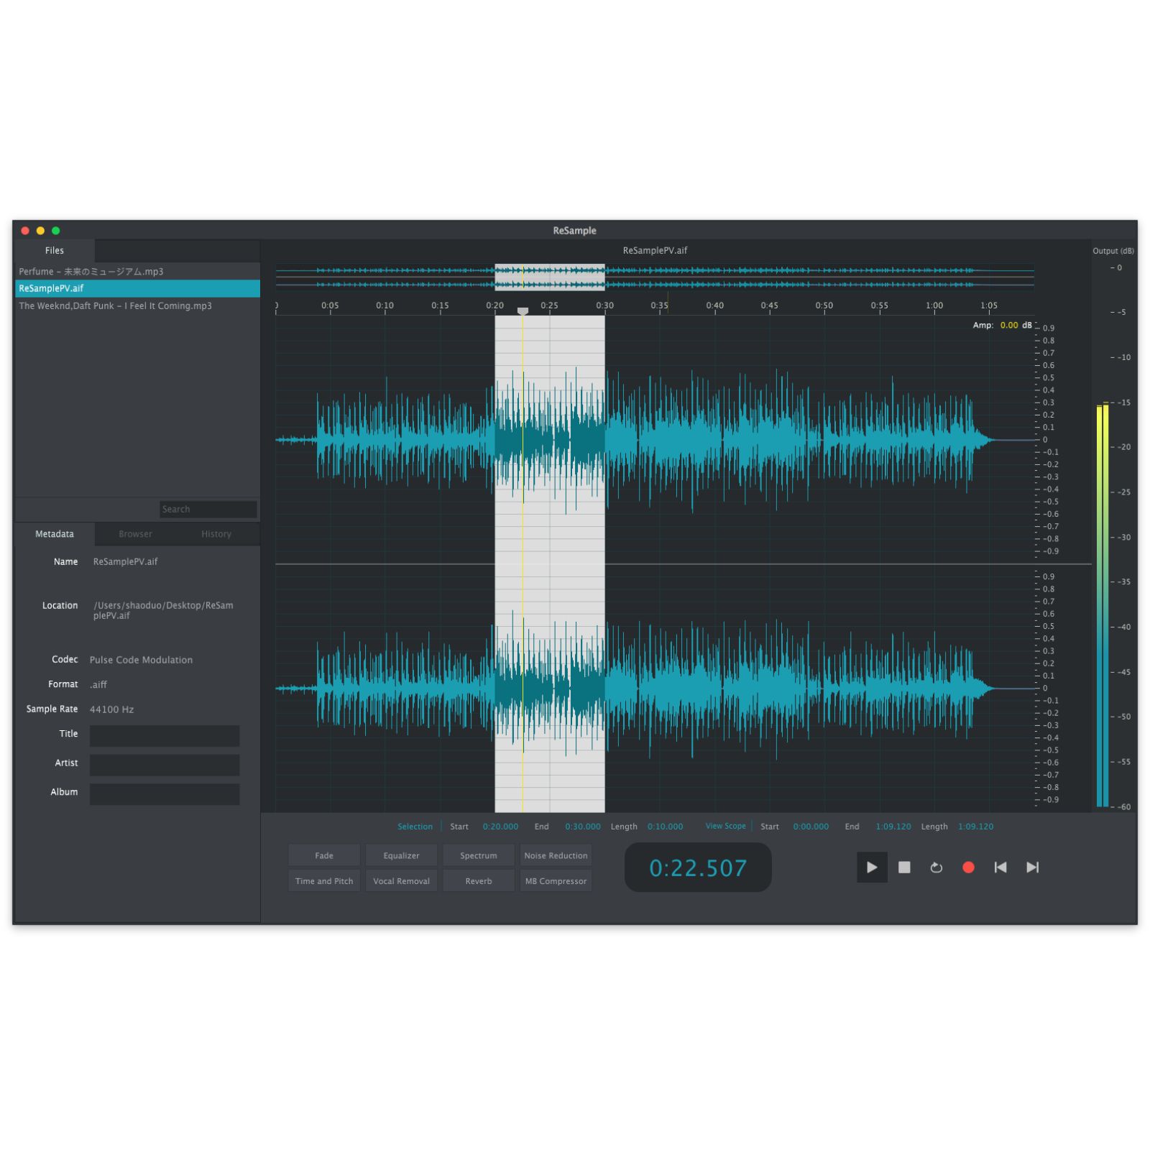Image resolution: width=1150 pixels, height=1150 pixels.
Task: Click the View Scope Start value 0:00.000
Action: point(811,827)
